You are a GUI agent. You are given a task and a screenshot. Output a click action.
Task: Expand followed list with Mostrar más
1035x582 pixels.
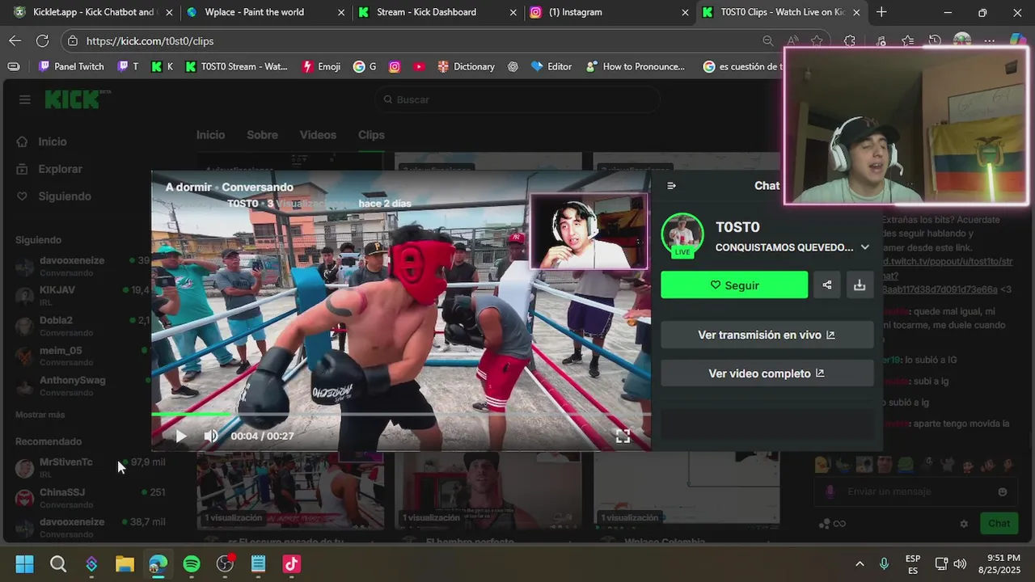[x=40, y=415]
